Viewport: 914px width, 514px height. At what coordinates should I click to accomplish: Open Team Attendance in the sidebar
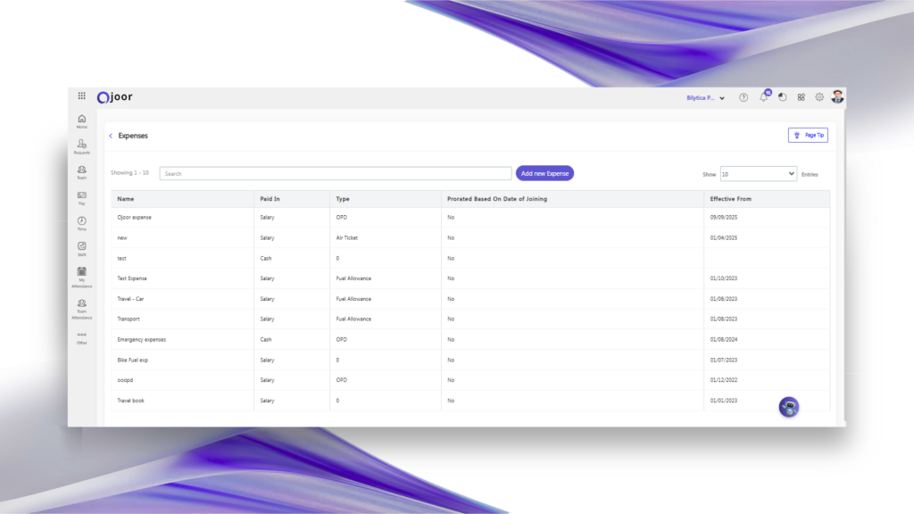[x=82, y=307]
